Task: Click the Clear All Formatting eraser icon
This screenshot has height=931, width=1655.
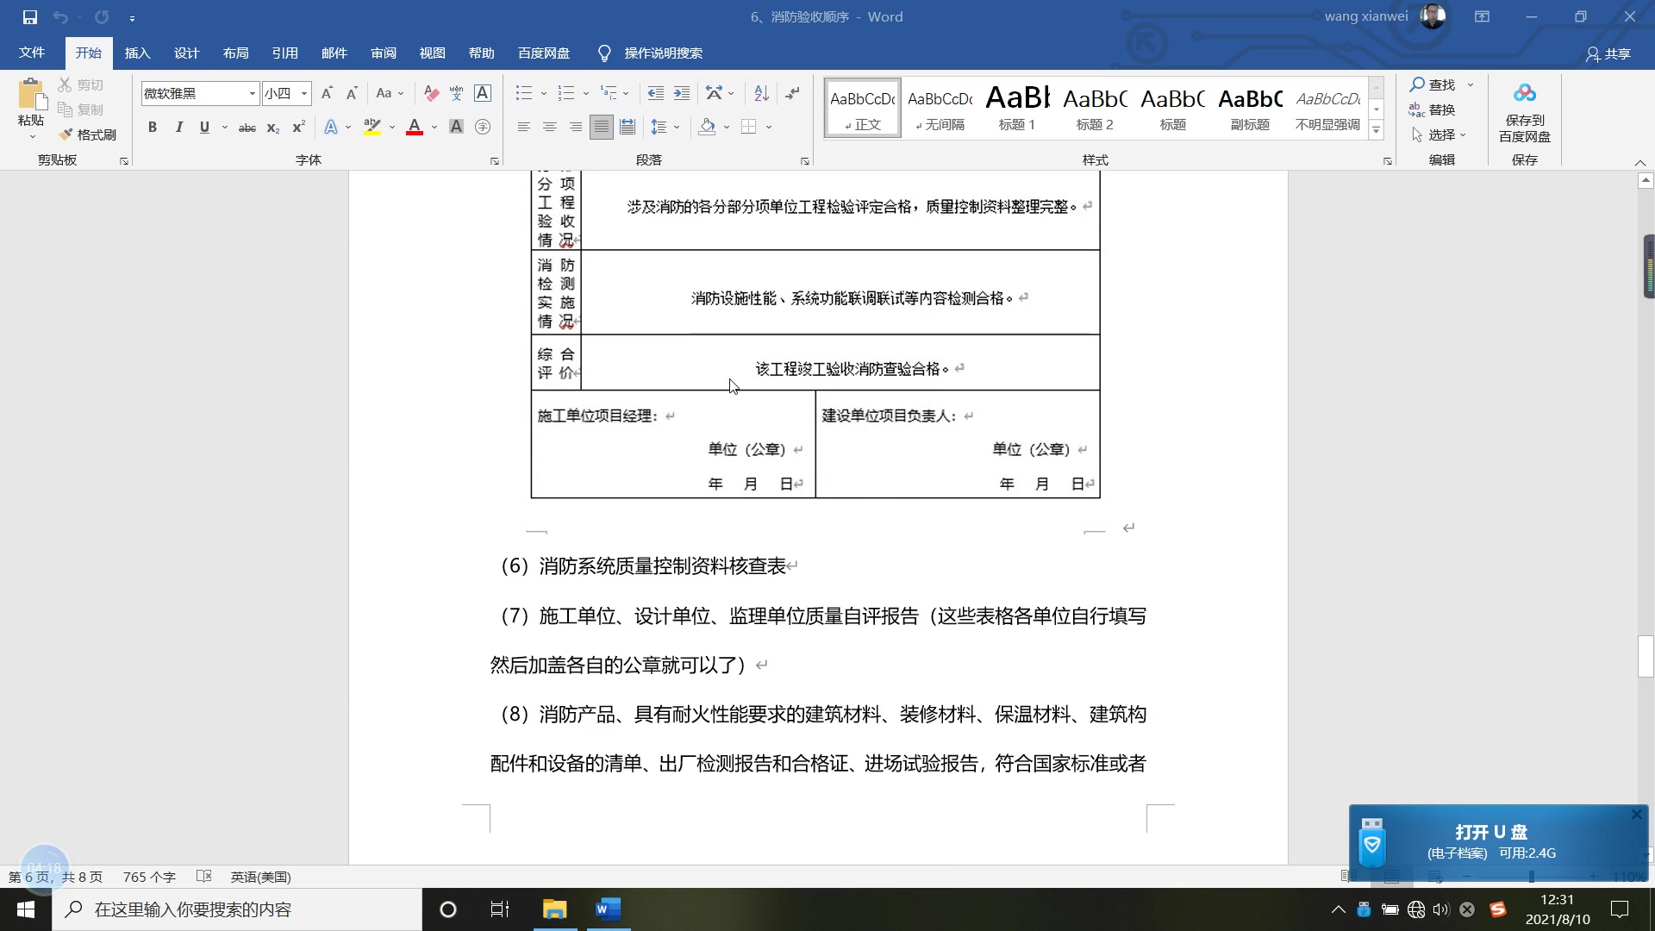Action: [432, 93]
